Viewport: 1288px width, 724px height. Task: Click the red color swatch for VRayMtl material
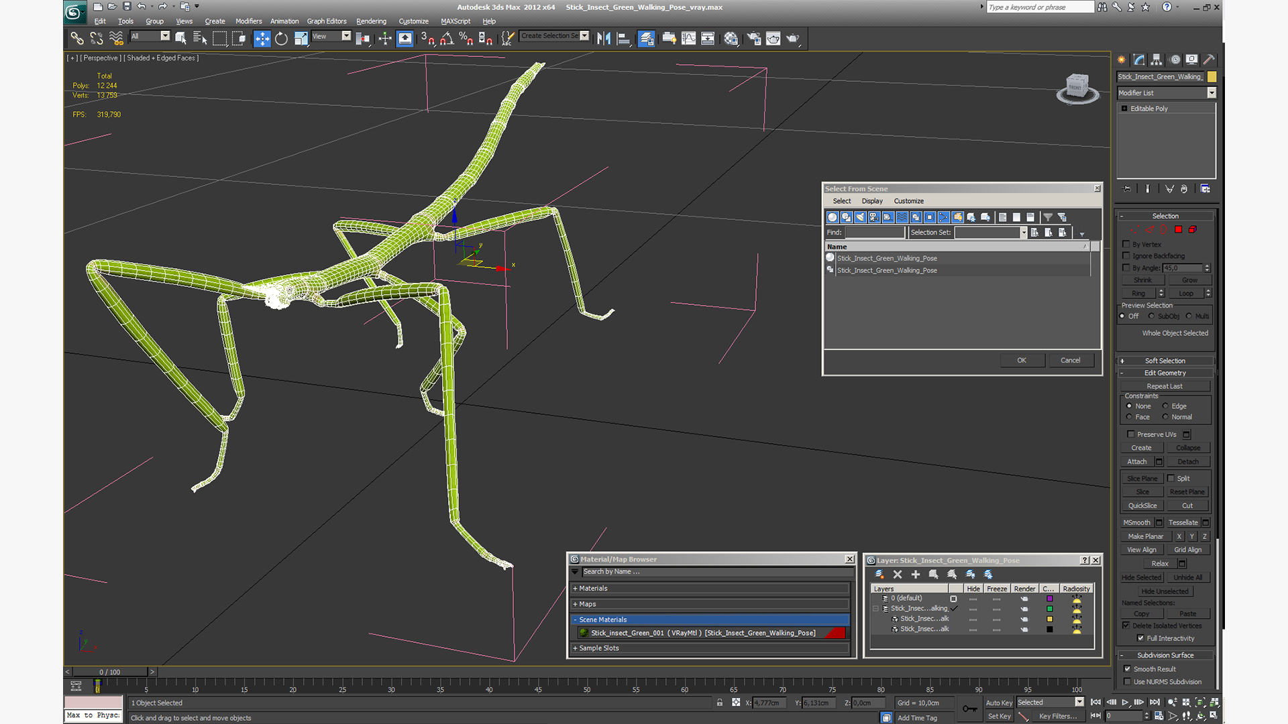(836, 633)
